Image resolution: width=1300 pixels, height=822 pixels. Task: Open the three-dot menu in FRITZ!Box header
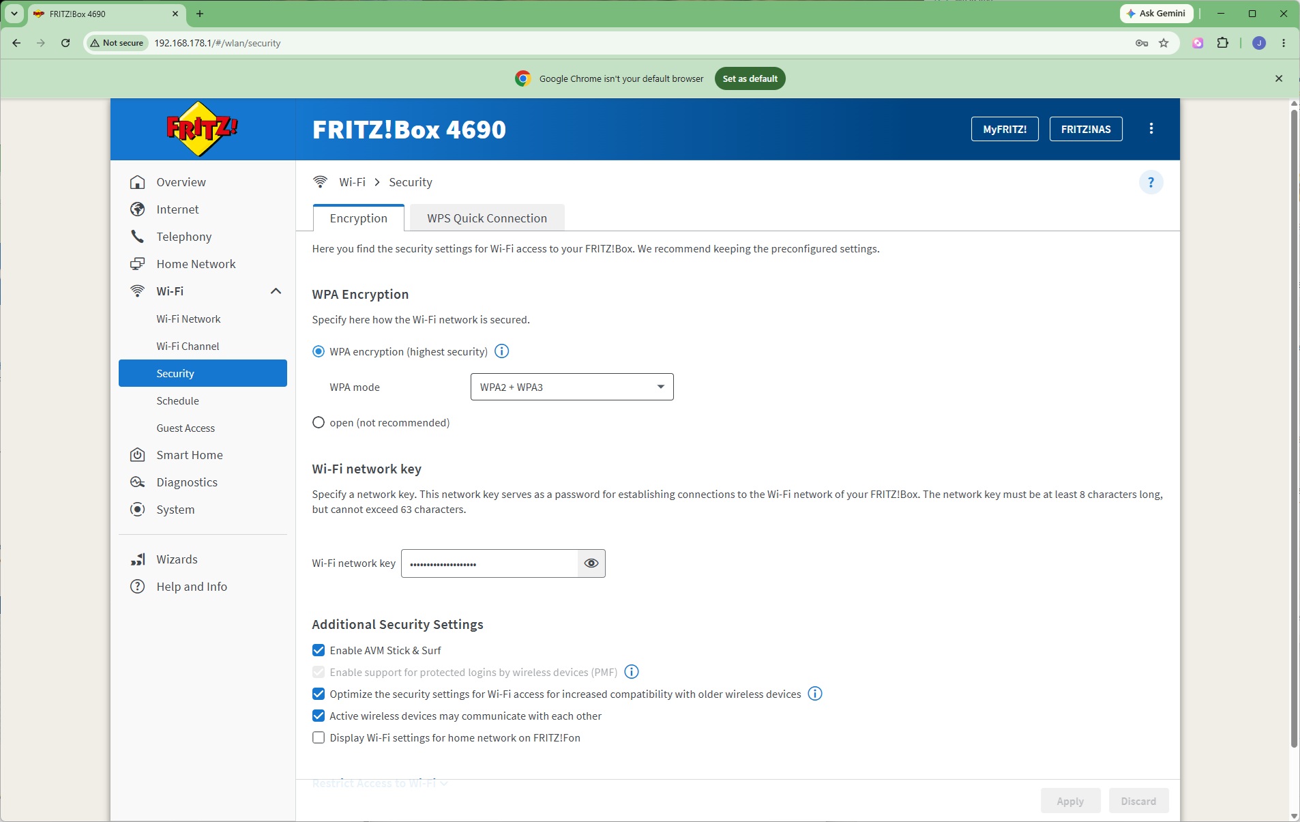pyautogui.click(x=1151, y=129)
